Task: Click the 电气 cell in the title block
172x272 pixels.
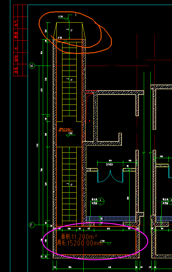Action: click(16, 23)
